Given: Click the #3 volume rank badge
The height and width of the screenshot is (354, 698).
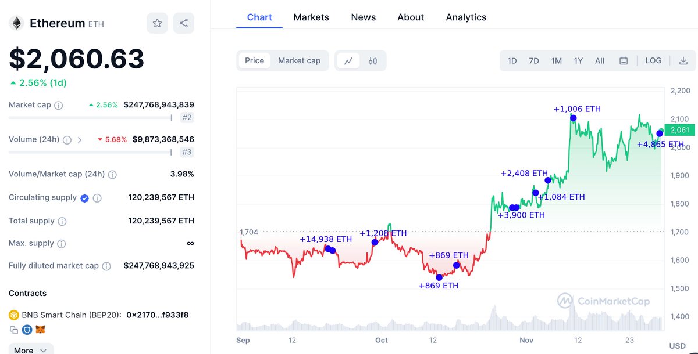Looking at the screenshot, I should pyautogui.click(x=187, y=152).
